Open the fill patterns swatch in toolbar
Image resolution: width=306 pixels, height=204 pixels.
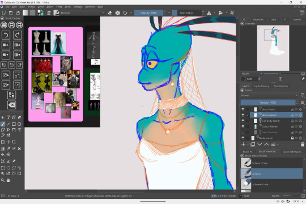(x=32, y=13)
